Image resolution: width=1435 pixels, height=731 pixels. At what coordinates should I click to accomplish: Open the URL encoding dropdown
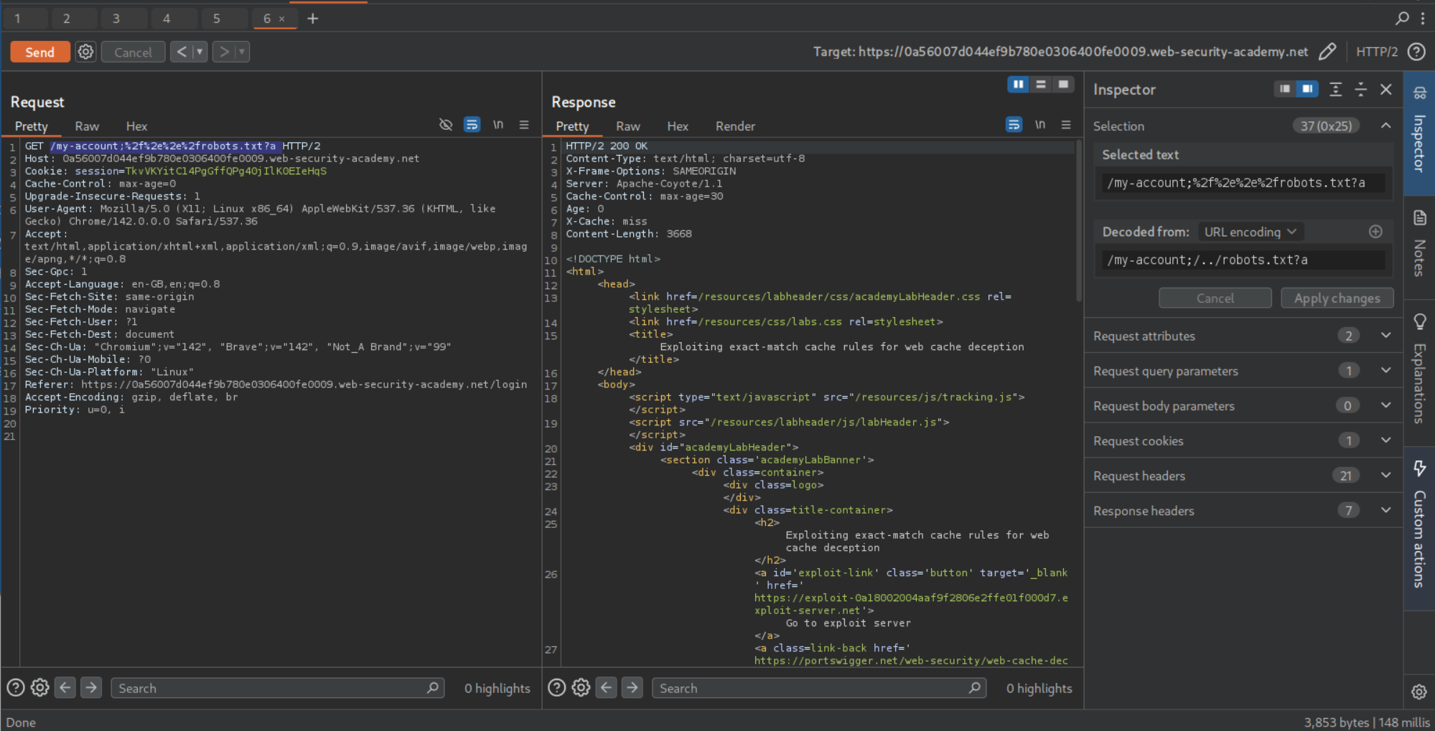click(x=1250, y=232)
